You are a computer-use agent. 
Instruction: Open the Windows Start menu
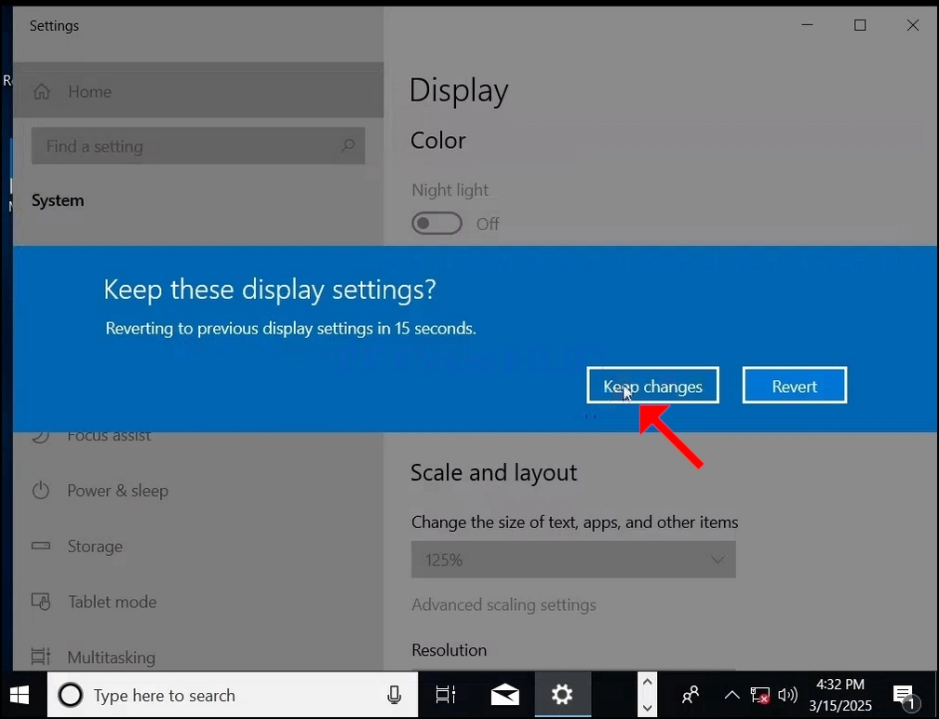[x=20, y=695]
